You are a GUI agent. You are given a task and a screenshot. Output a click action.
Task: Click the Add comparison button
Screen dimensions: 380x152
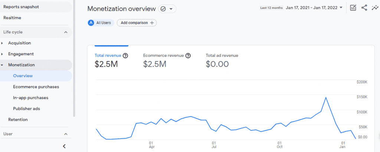(137, 23)
